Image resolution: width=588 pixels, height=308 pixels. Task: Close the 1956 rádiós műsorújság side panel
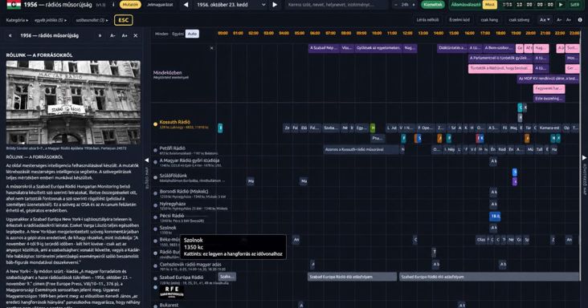pos(136,35)
